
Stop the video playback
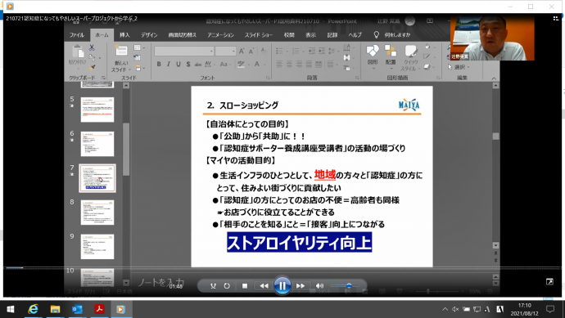245,286
